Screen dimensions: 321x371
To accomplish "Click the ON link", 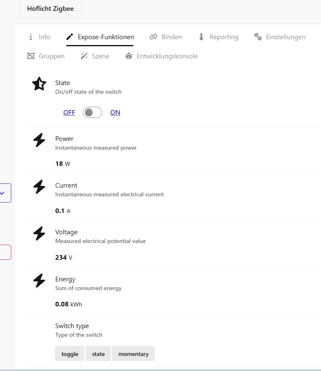I will (x=115, y=113).
